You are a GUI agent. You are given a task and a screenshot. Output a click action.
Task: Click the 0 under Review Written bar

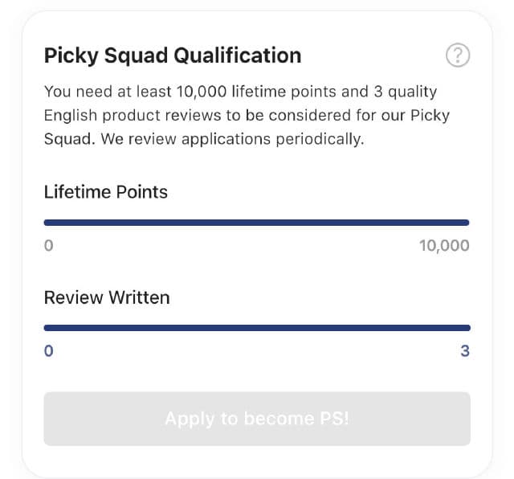pos(49,351)
